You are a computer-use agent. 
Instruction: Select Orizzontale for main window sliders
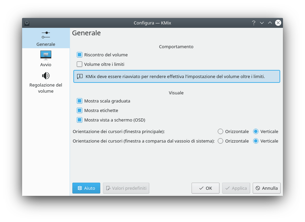(220, 131)
